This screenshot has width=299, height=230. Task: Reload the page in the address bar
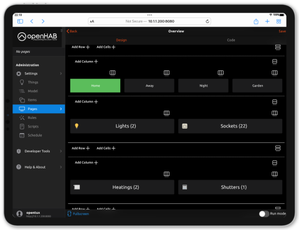(207, 21)
